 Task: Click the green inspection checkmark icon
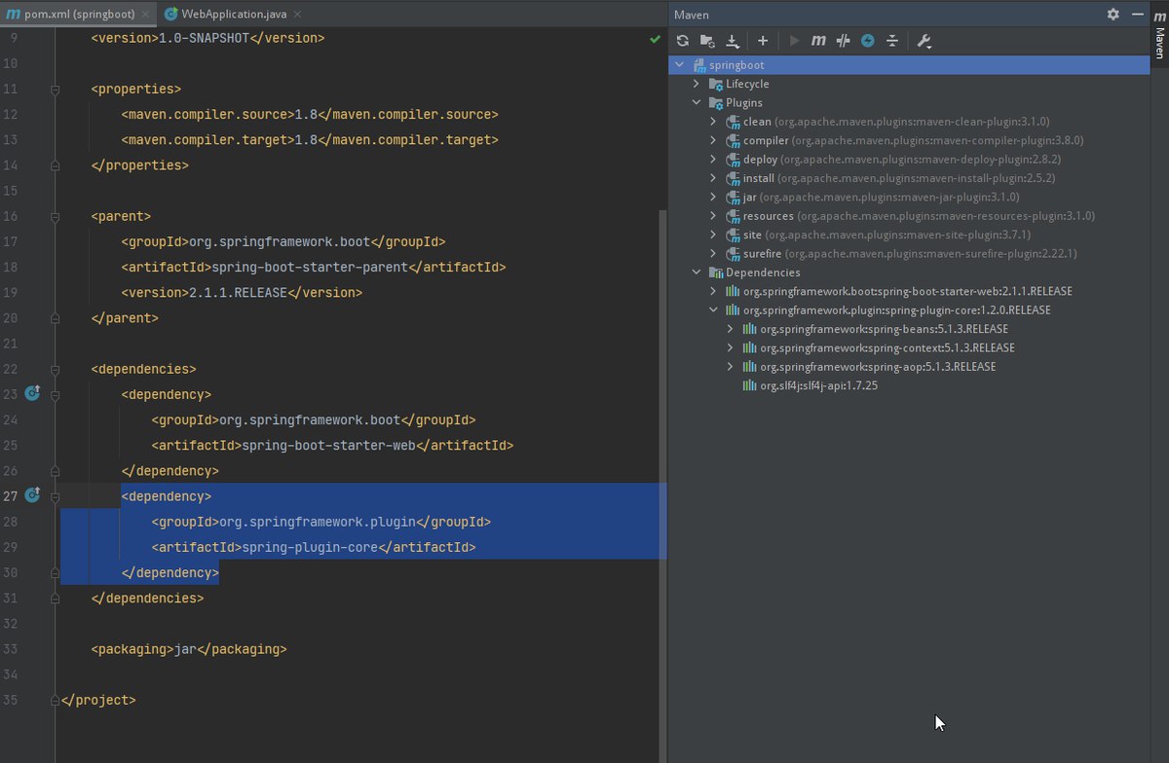pos(655,39)
